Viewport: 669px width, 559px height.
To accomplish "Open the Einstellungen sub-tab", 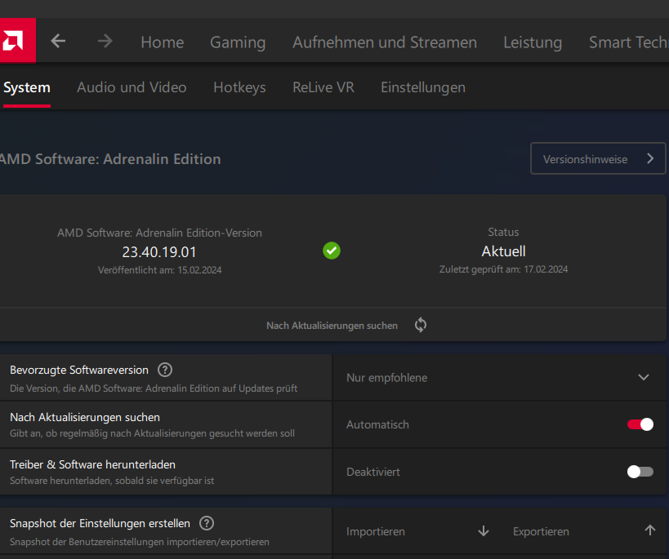I will (423, 87).
